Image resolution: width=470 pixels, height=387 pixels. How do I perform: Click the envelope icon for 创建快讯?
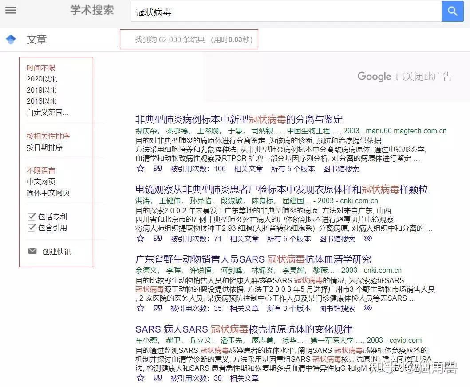[32, 251]
